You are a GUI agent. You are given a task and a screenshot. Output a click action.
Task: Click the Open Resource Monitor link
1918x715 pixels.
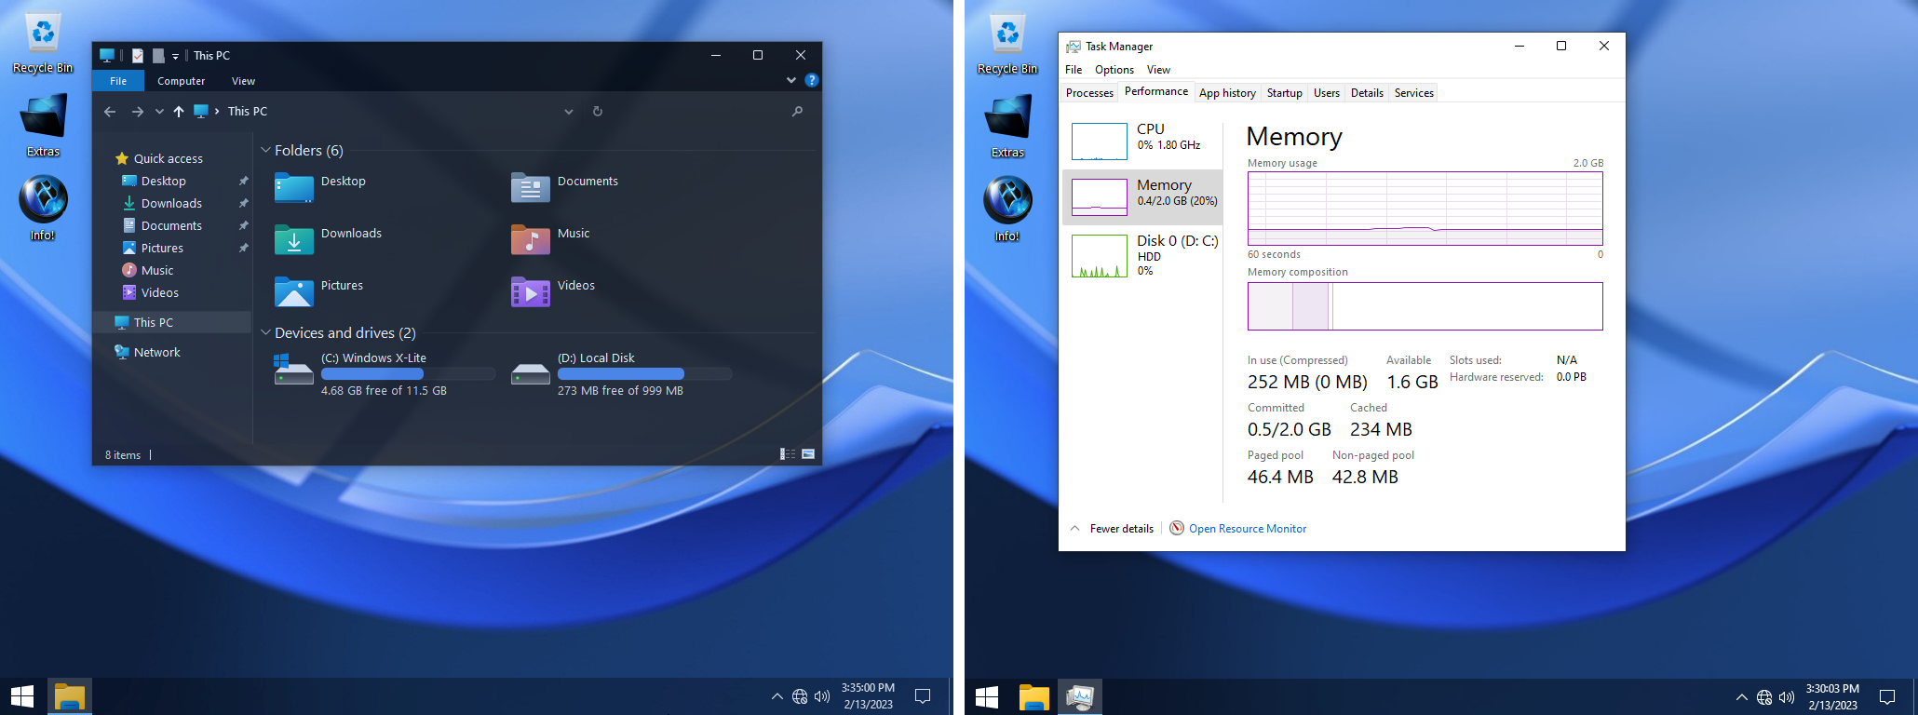(x=1248, y=529)
